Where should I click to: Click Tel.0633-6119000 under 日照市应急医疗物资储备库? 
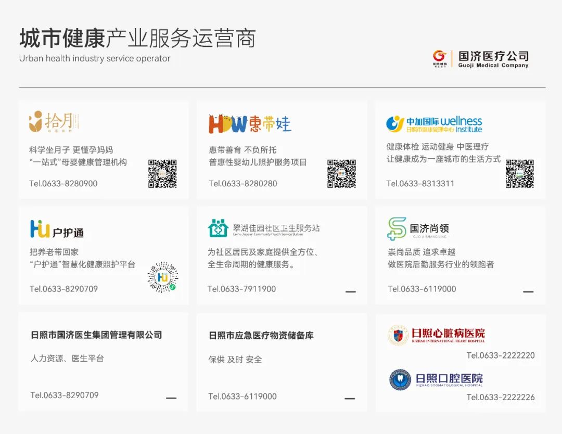(x=242, y=396)
